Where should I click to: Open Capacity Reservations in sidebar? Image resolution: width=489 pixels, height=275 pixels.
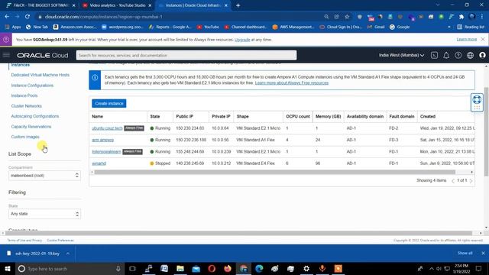(x=31, y=127)
